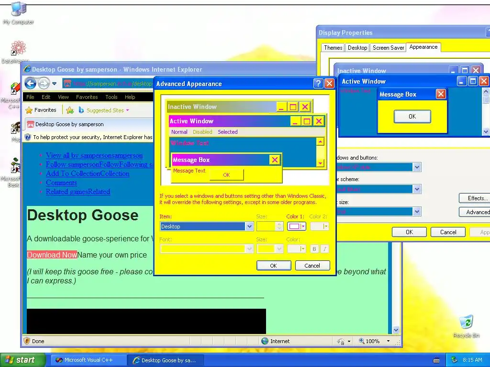Click 'Window Text' in the preview area

(x=189, y=143)
